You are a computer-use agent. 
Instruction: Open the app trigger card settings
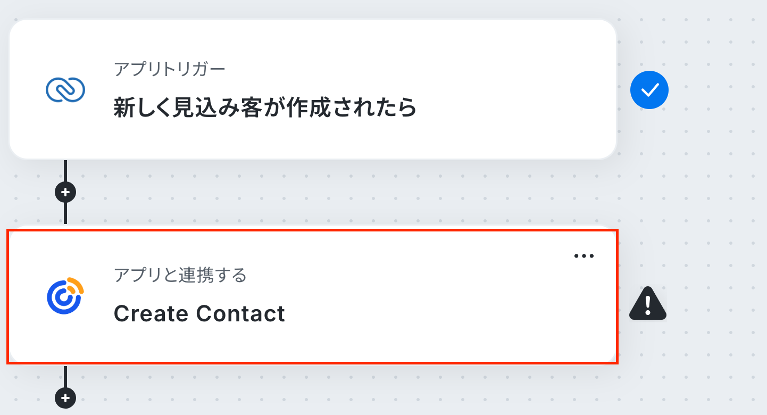coord(313,89)
